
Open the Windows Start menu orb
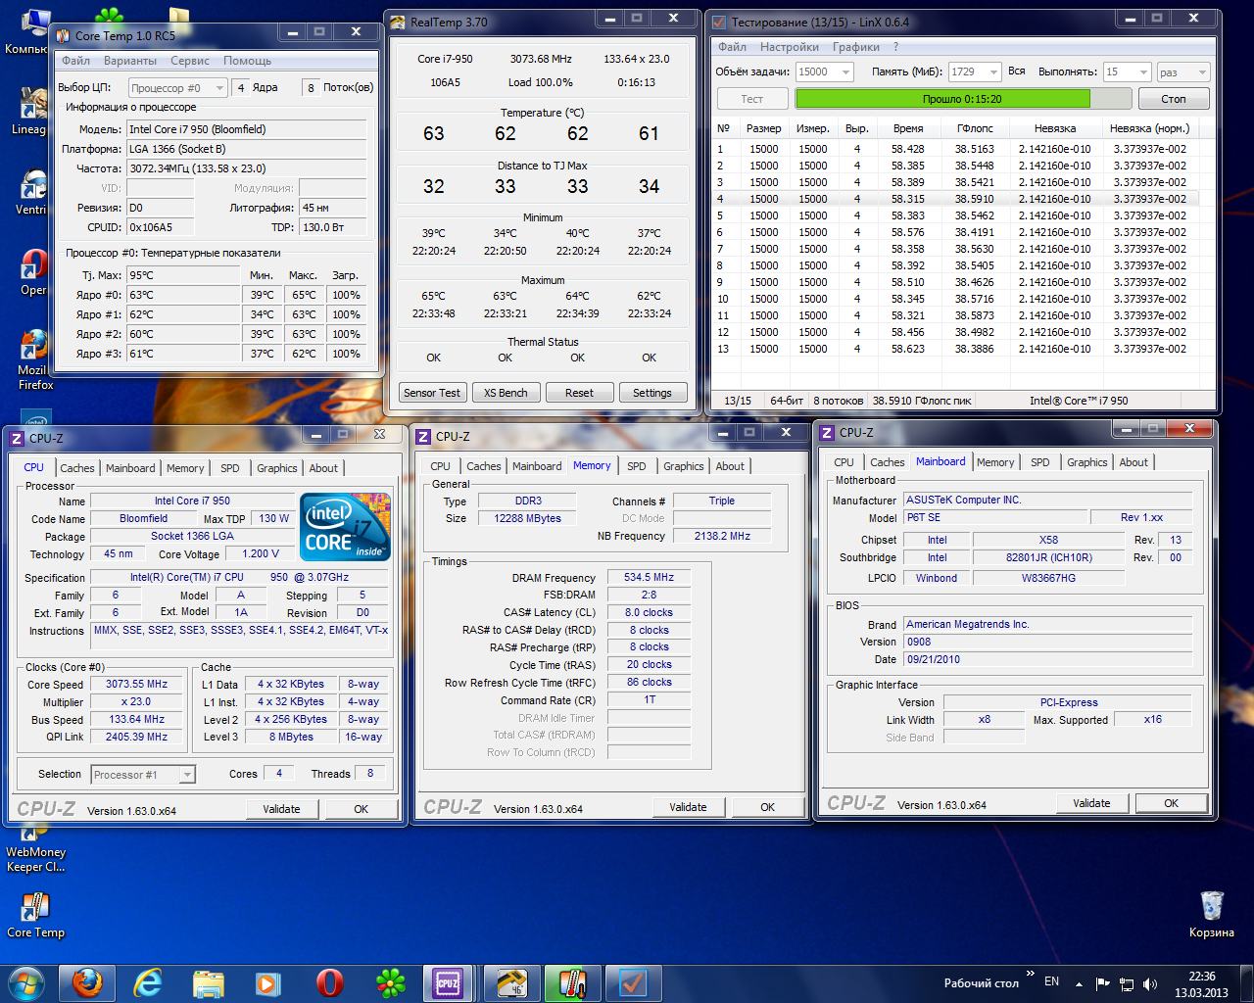pos(26,982)
